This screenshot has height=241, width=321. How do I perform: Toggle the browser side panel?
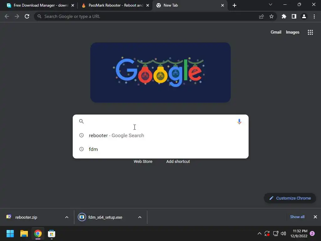pos(294,16)
